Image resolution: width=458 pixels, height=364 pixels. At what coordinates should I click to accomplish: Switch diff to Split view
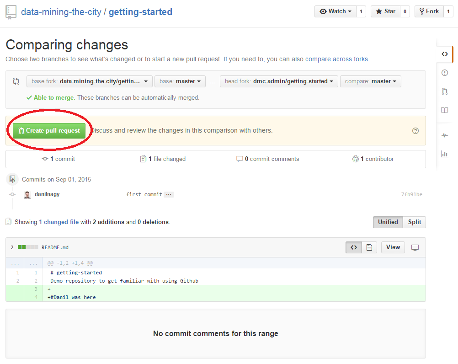tap(414, 222)
